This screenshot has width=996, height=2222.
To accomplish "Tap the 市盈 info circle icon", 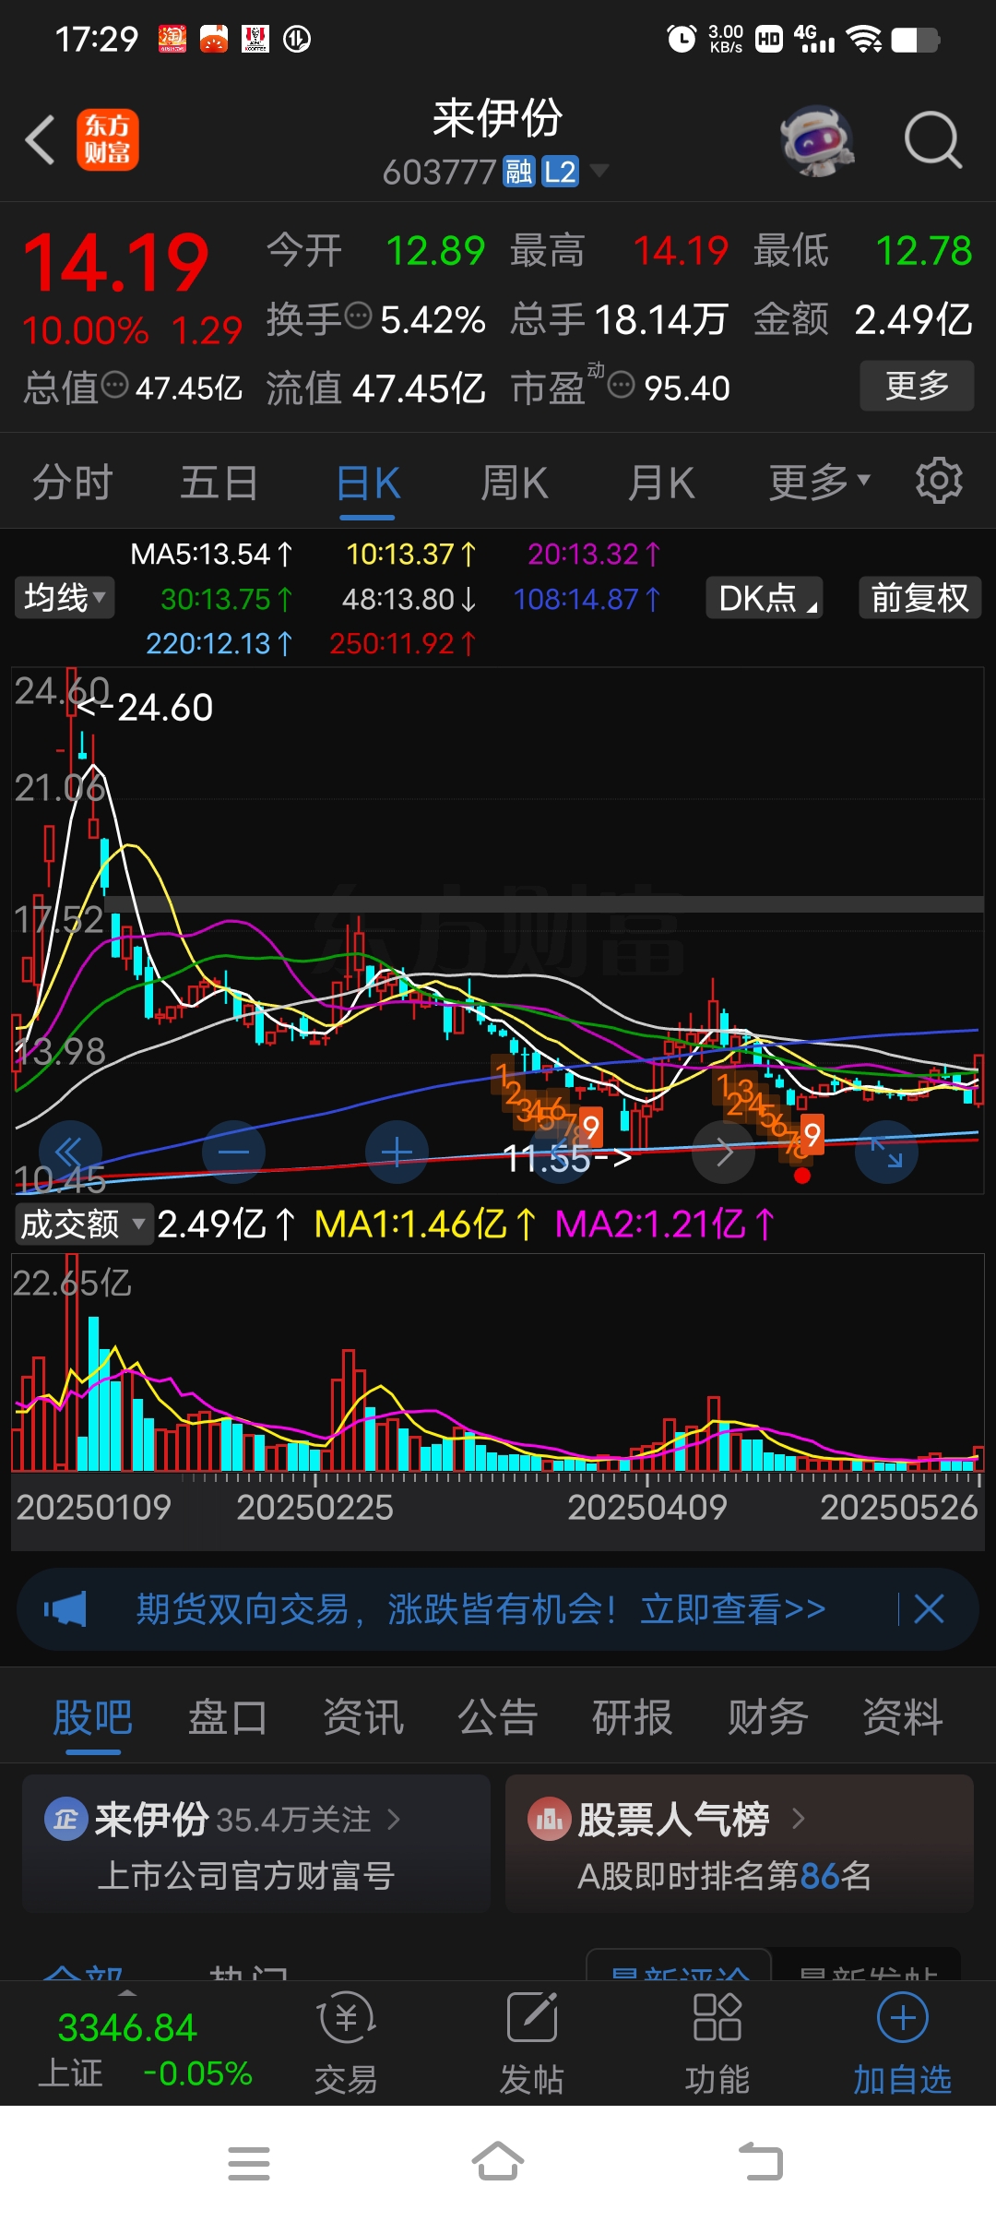I will coord(622,385).
